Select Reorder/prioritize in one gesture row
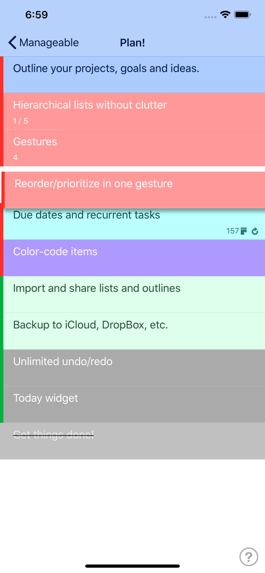265x573 pixels. (134, 190)
